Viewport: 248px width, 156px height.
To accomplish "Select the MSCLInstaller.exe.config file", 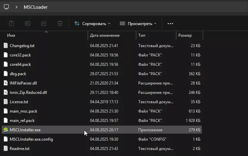I will [31, 139].
